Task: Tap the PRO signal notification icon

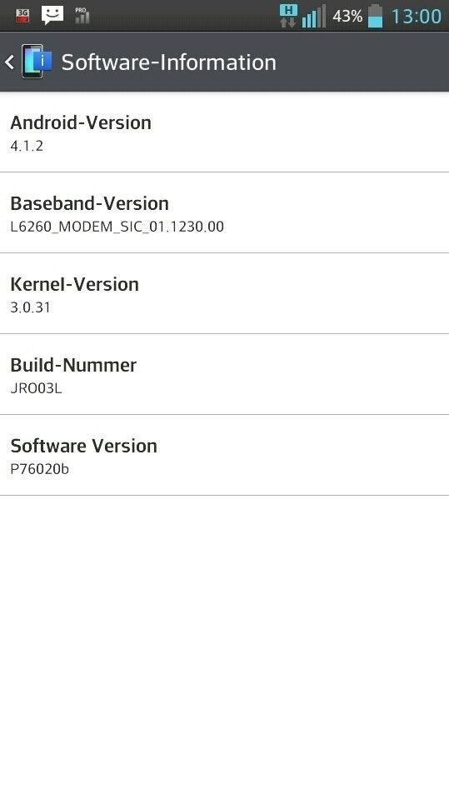Action: pyautogui.click(x=82, y=15)
